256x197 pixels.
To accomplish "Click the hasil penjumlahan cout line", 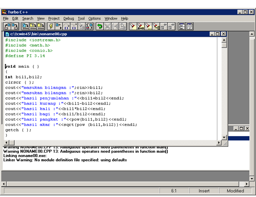I will click(x=64, y=98).
